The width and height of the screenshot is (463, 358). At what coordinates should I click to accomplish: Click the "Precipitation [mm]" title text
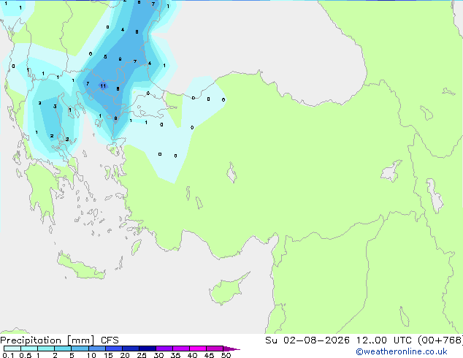tap(47, 340)
